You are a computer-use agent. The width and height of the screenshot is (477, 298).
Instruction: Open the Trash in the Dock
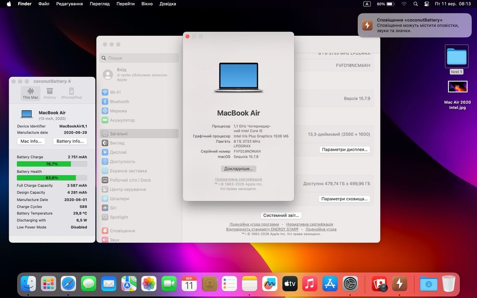[448, 284]
